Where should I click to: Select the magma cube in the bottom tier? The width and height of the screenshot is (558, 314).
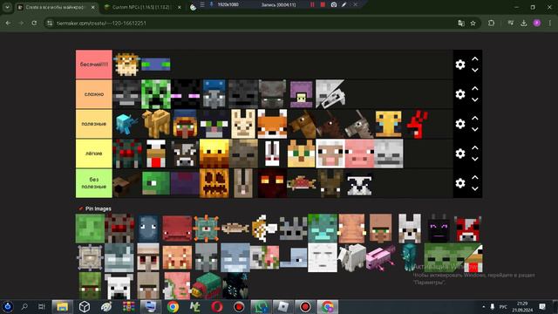272,183
